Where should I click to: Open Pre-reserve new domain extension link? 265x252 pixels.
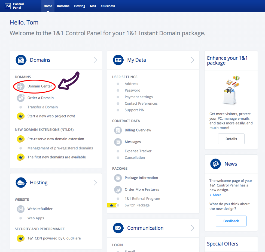click(56, 139)
